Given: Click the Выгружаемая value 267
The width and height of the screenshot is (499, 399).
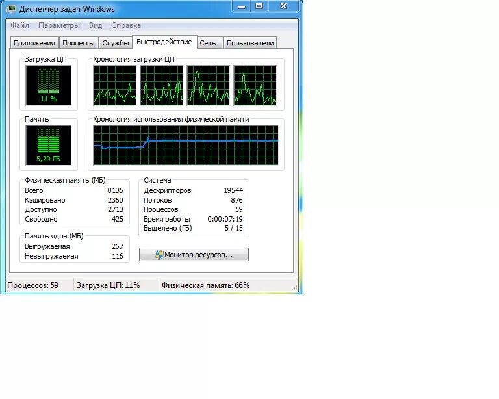Looking at the screenshot, I should 118,246.
